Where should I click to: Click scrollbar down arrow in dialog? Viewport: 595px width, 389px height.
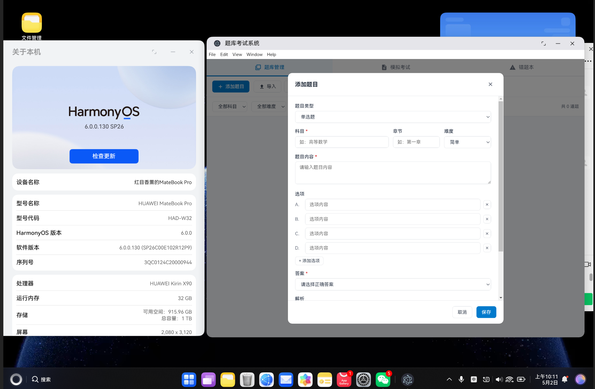500,298
